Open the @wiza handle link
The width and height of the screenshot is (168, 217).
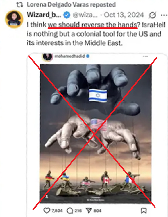tap(85, 15)
